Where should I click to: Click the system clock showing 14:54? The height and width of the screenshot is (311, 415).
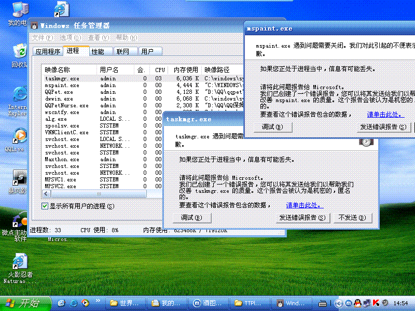click(400, 303)
